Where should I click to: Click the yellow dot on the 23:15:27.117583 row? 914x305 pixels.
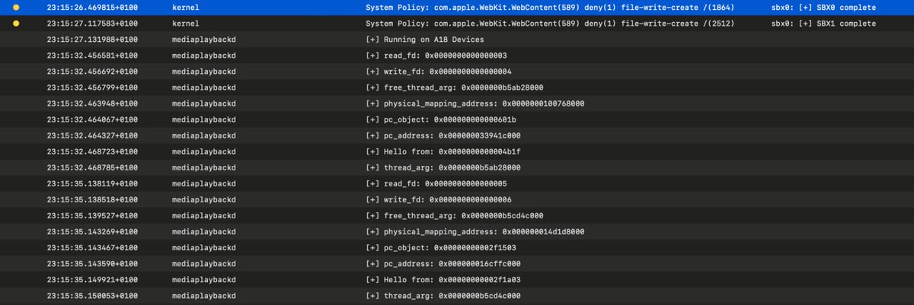tap(16, 24)
